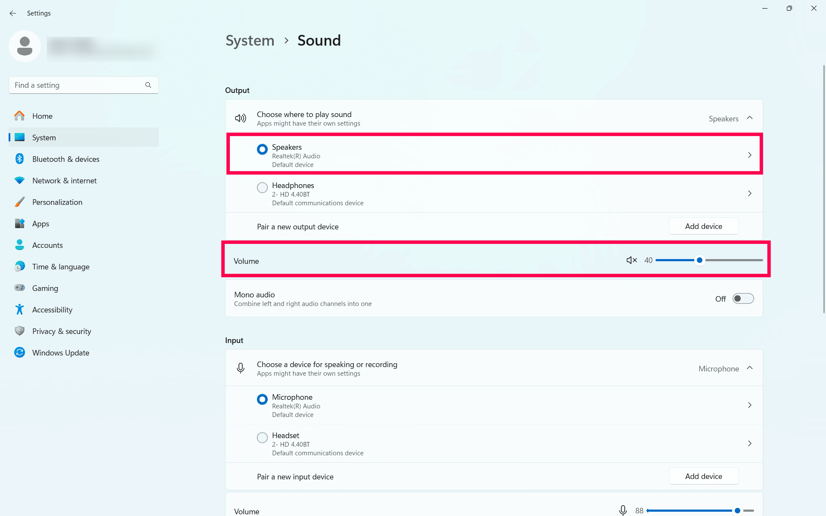This screenshot has width=826, height=516.
Task: Select Headphones as the output device
Action: click(x=262, y=188)
